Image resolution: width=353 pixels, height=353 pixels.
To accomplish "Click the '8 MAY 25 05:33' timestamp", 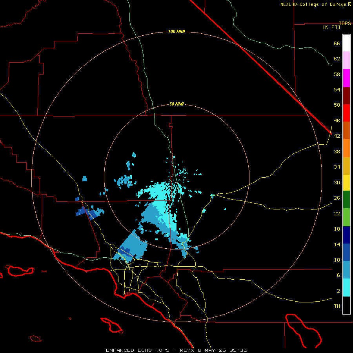I will pos(222,350).
